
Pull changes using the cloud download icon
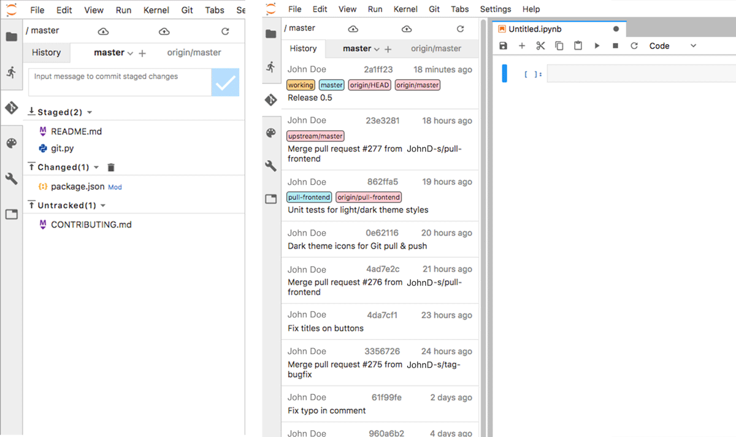coord(103,30)
